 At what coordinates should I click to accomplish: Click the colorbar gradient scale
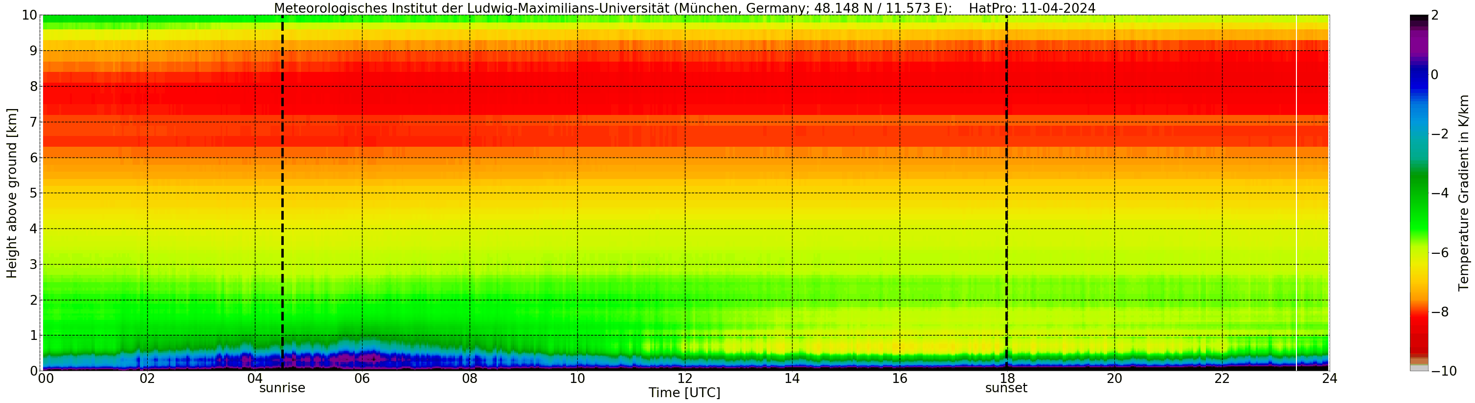(1419, 193)
